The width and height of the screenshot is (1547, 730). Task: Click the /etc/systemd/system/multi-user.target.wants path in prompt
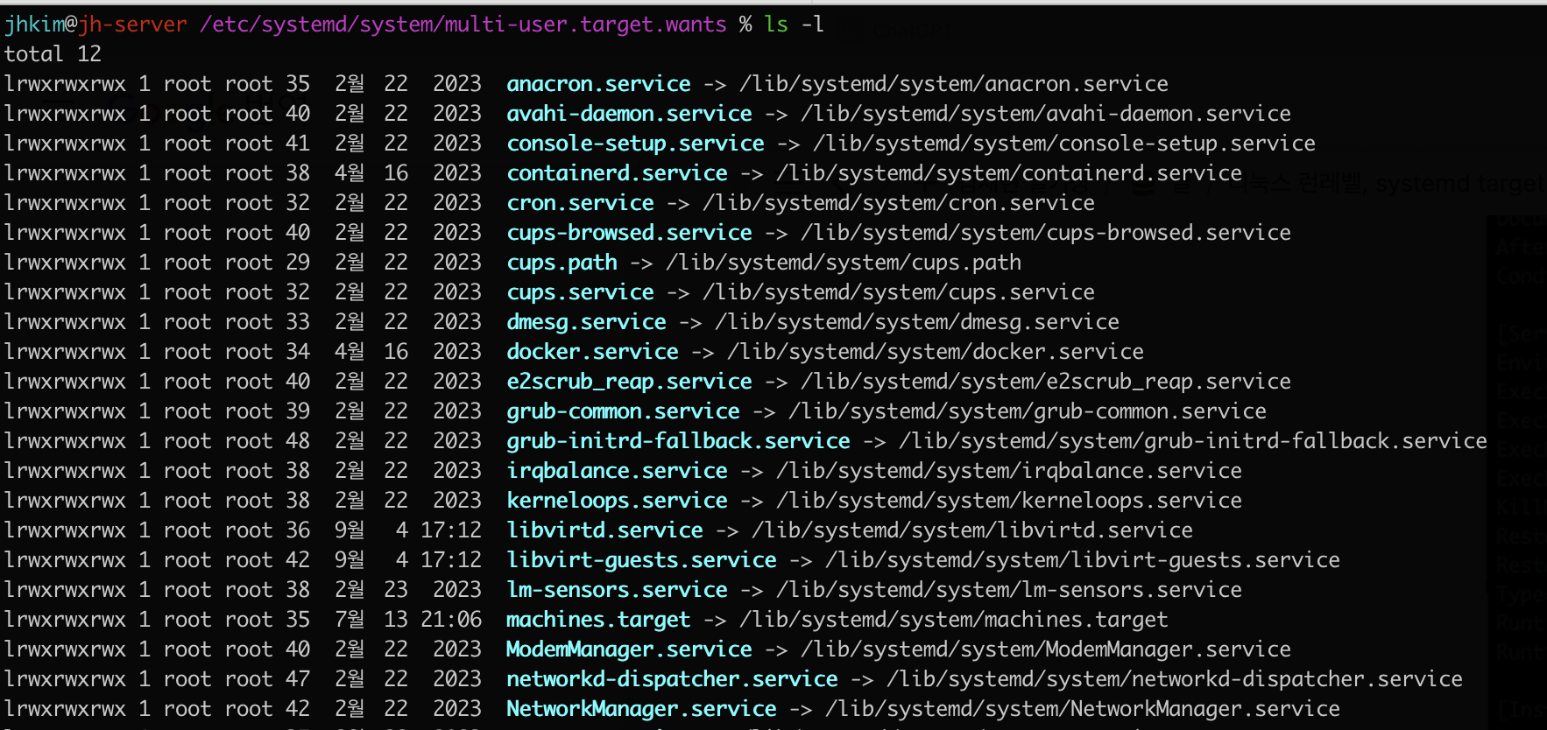tap(463, 25)
